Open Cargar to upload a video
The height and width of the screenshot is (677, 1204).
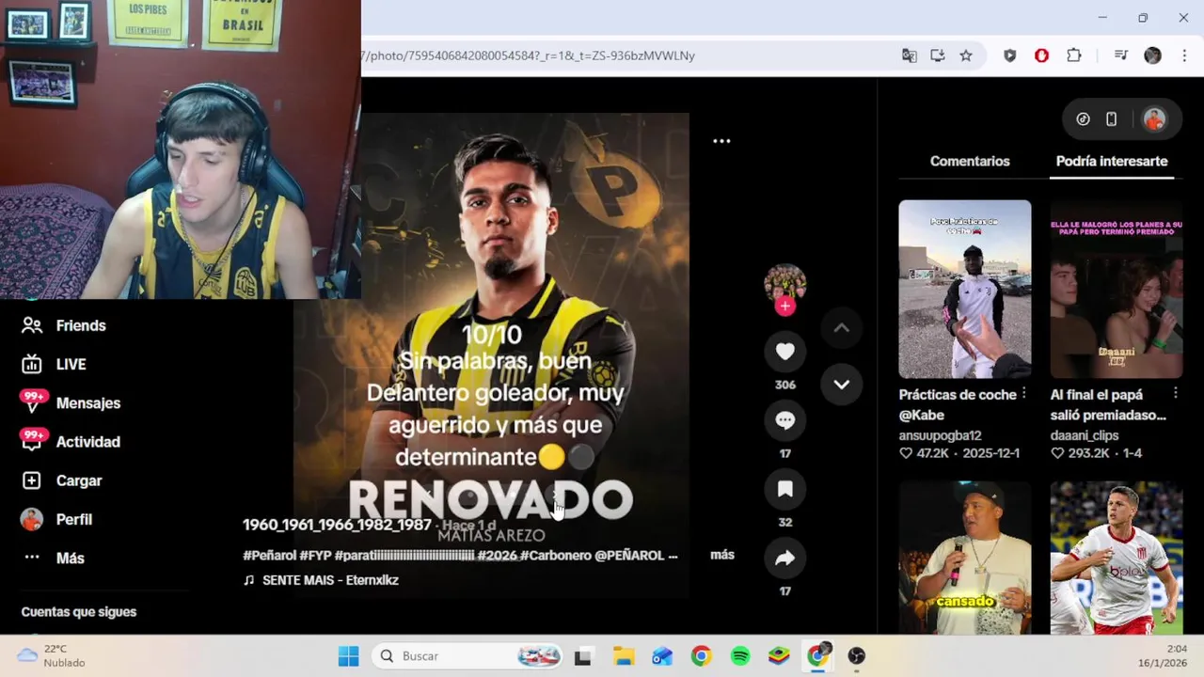click(61, 480)
